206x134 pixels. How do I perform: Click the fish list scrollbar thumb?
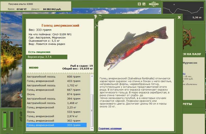tap(92, 110)
